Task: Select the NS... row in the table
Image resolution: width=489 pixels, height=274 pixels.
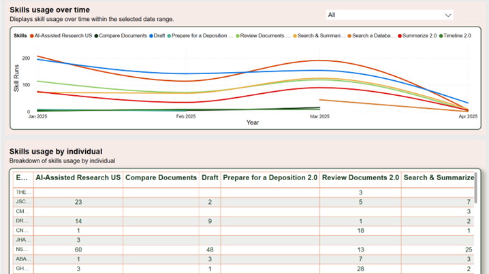Action: [21, 250]
